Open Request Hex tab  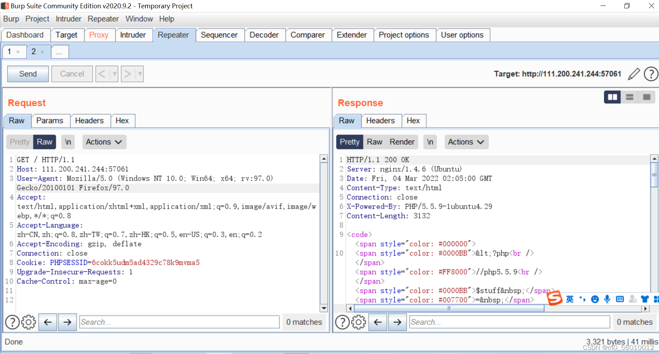(122, 121)
